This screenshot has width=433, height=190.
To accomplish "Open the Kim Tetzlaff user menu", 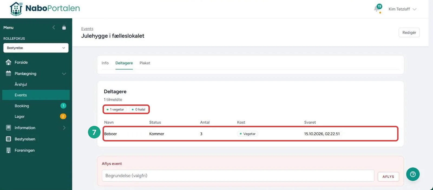I will point(402,9).
